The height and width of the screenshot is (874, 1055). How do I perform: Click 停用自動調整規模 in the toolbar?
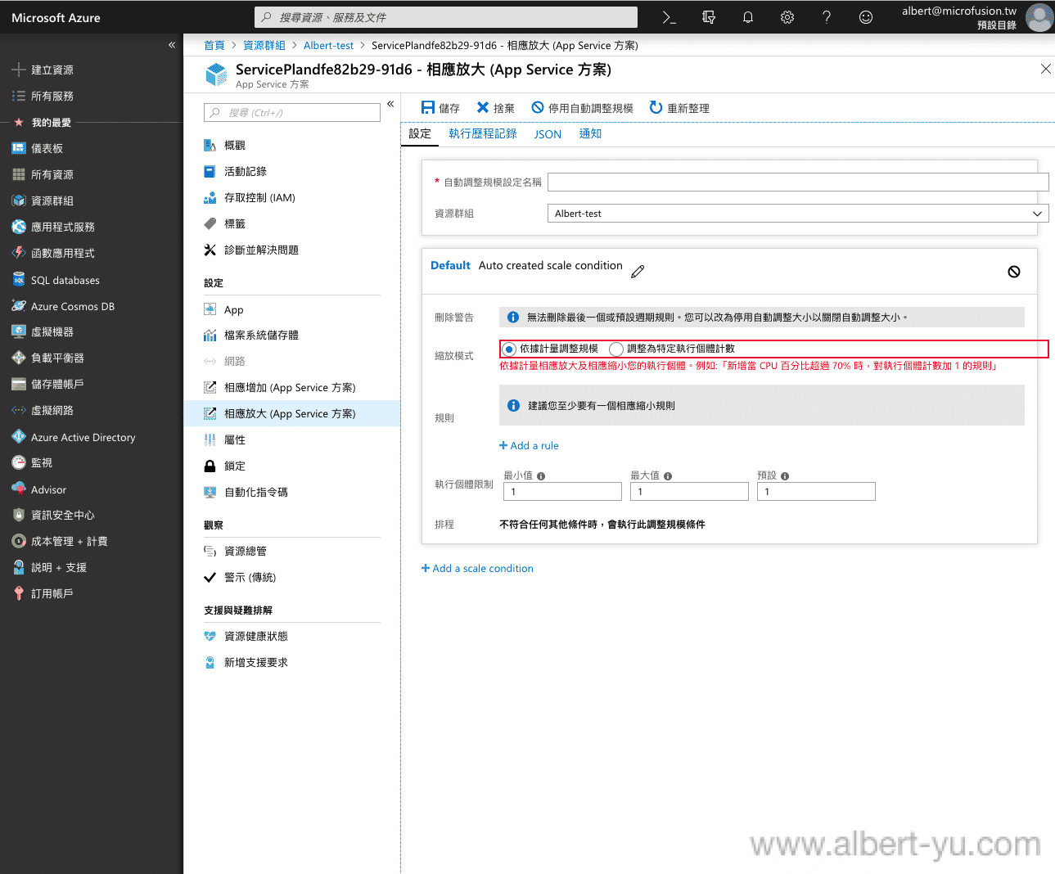coord(583,108)
